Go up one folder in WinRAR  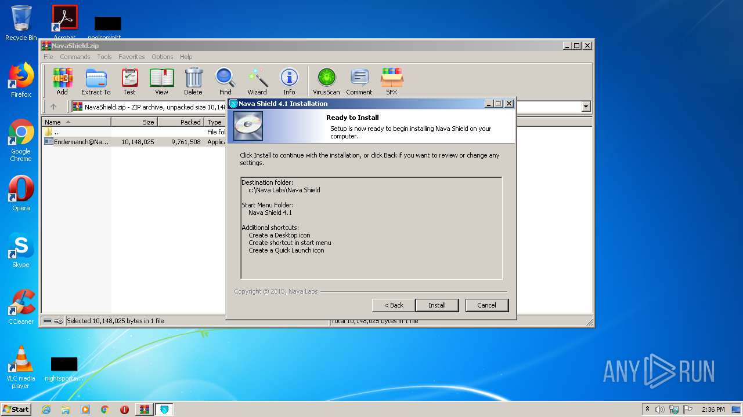pyautogui.click(x=53, y=107)
